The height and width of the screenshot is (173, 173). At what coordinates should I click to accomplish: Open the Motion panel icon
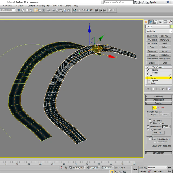(161, 22)
